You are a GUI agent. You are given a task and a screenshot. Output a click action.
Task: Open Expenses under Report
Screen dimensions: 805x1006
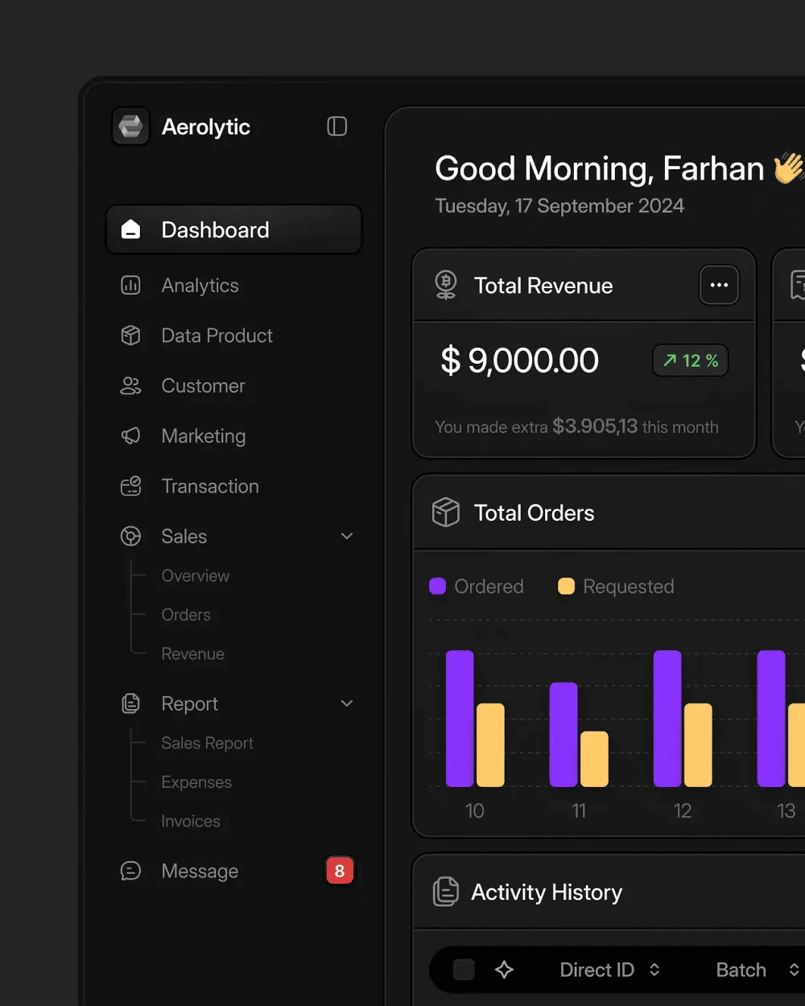[x=196, y=782]
